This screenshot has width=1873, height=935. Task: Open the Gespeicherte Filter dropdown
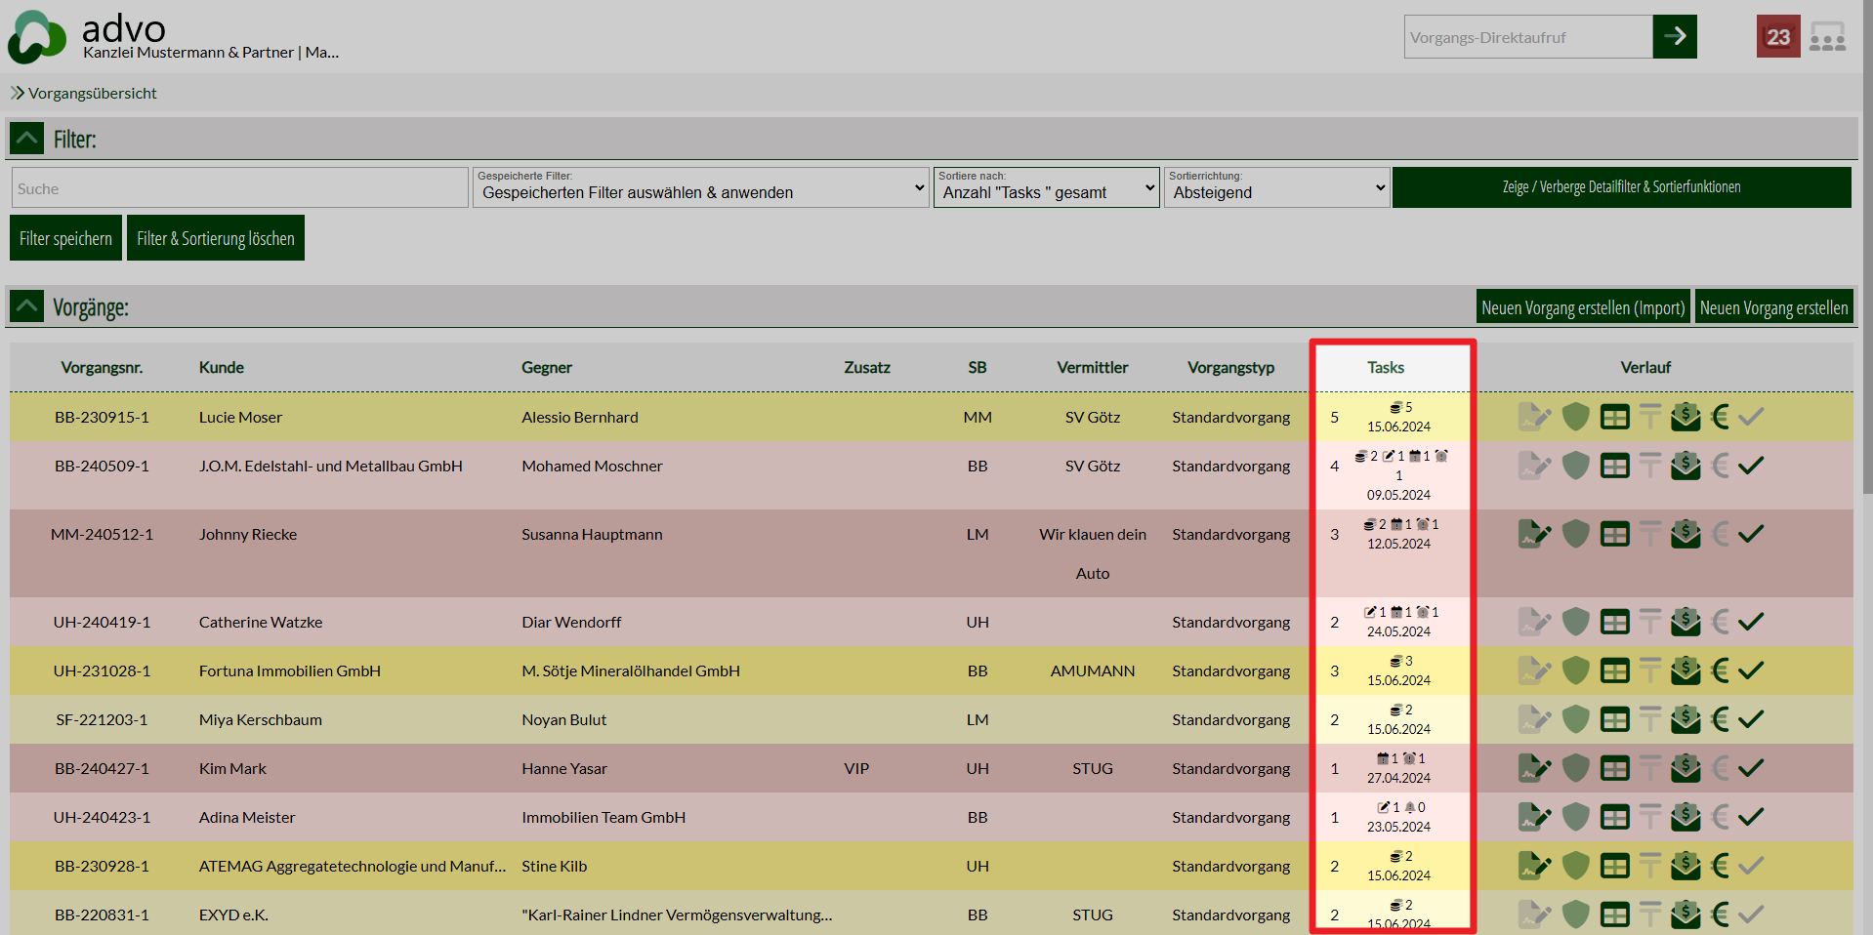click(x=701, y=187)
